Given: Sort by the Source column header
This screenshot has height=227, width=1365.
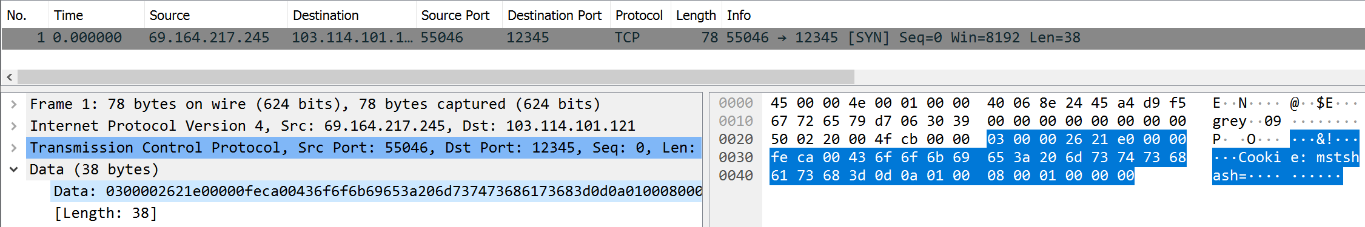Looking at the screenshot, I should pos(216,15).
